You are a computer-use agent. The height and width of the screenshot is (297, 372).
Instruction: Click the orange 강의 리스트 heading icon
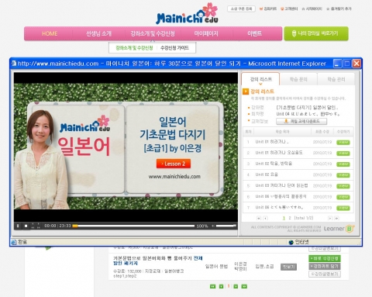(246, 92)
